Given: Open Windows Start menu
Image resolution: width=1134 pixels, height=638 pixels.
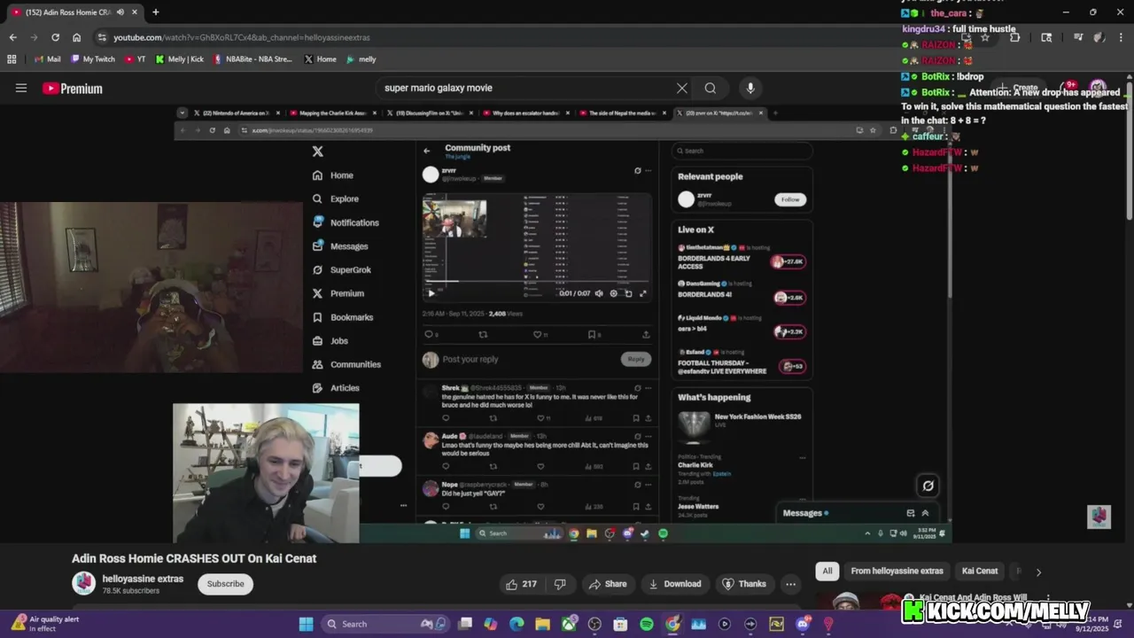Looking at the screenshot, I should pos(306,624).
